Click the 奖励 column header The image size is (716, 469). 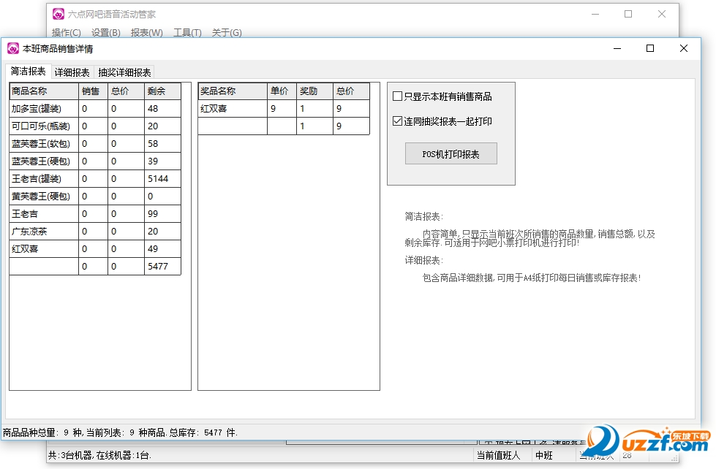click(315, 91)
